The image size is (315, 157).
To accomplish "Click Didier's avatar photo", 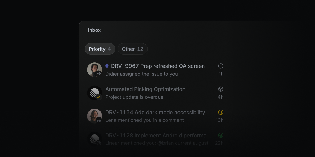I will click(x=94, y=69).
